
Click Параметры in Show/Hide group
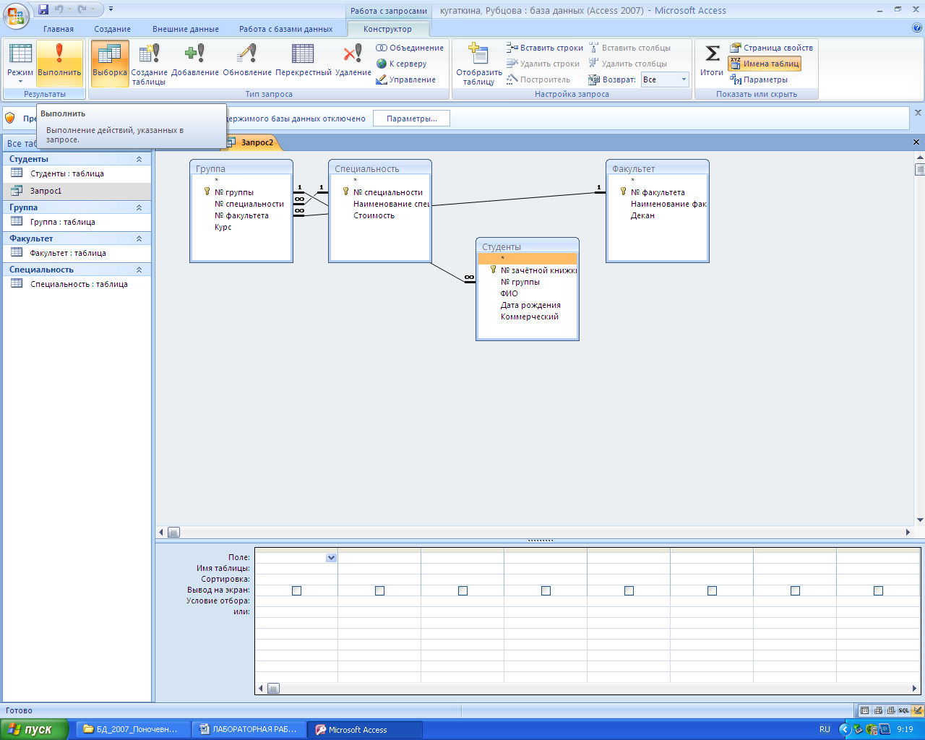pos(759,79)
